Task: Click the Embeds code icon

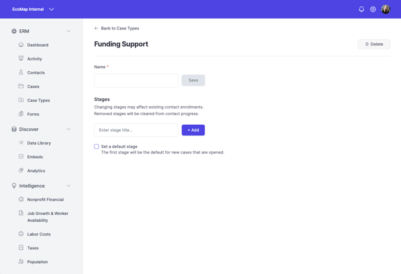Action: [21, 156]
